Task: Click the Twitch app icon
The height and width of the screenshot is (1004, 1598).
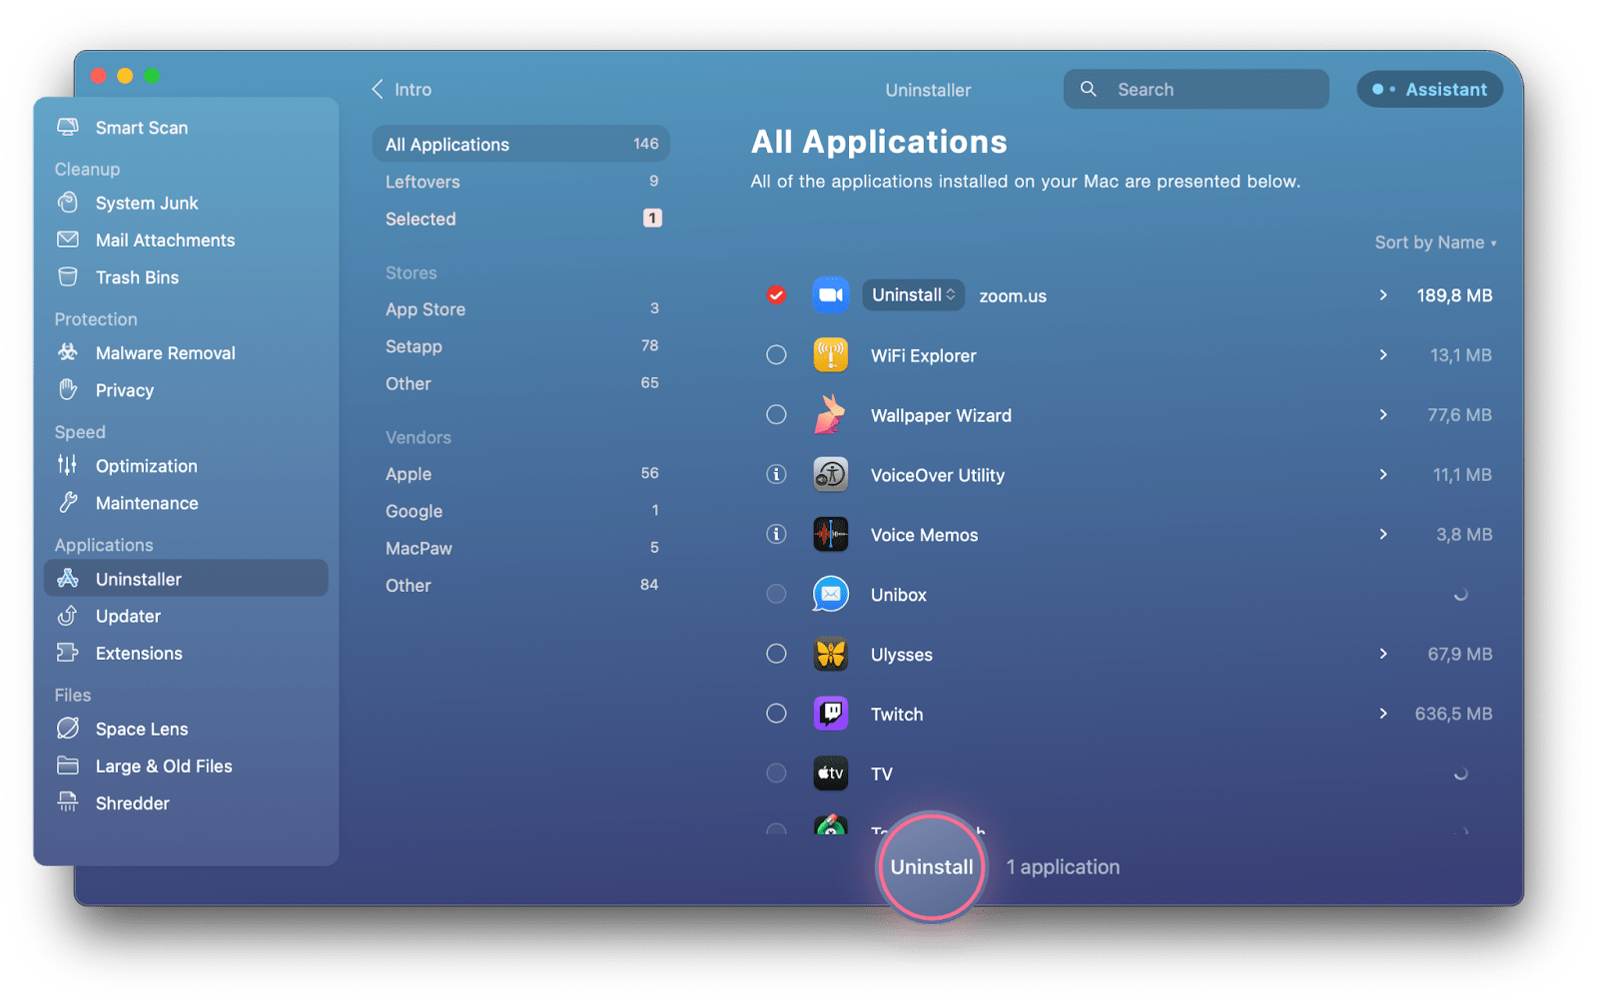Action: point(830,714)
